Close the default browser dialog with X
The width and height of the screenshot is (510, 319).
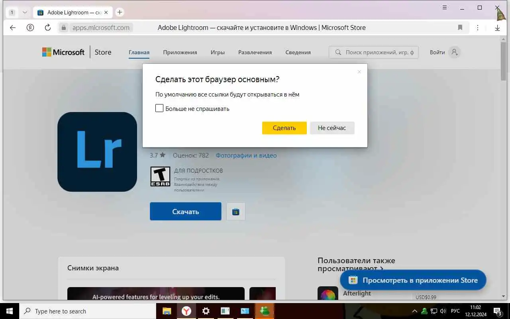pyautogui.click(x=359, y=72)
